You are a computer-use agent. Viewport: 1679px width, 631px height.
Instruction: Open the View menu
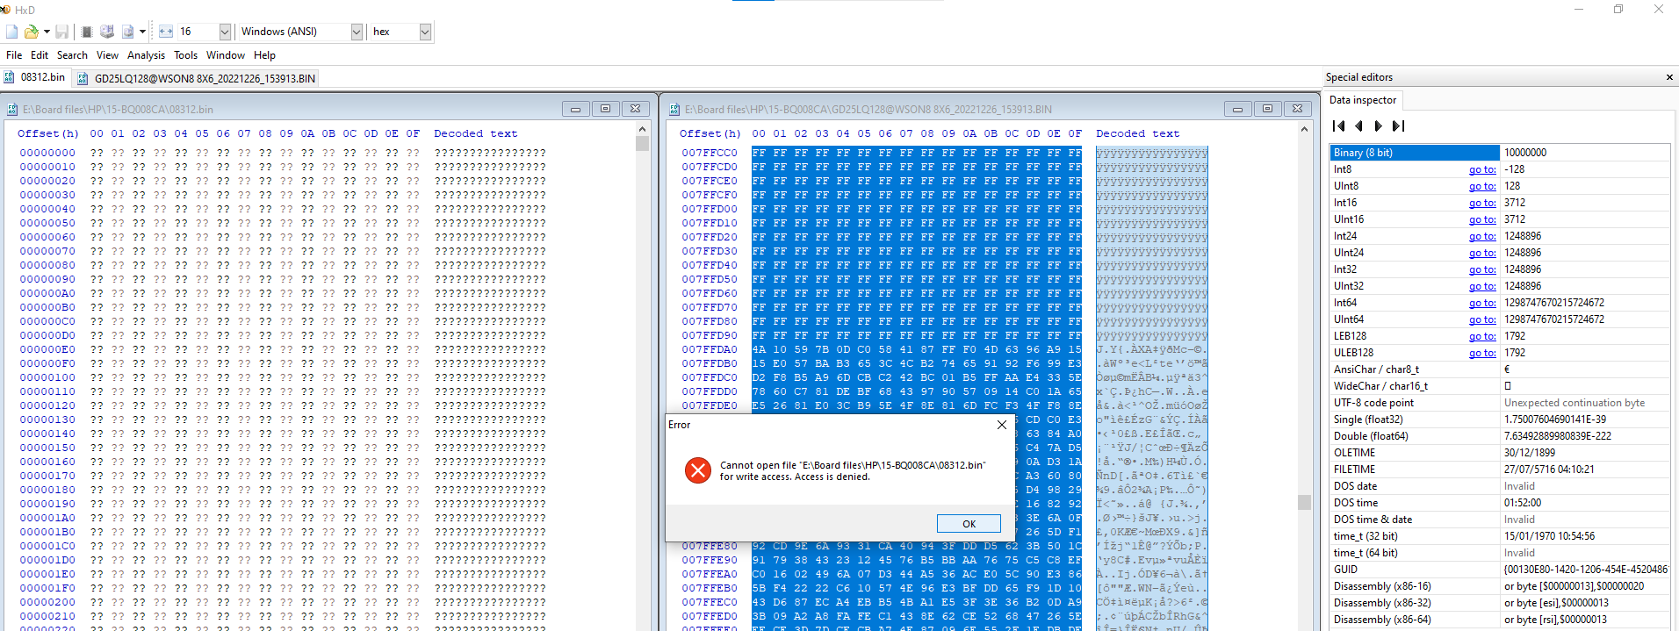107,55
